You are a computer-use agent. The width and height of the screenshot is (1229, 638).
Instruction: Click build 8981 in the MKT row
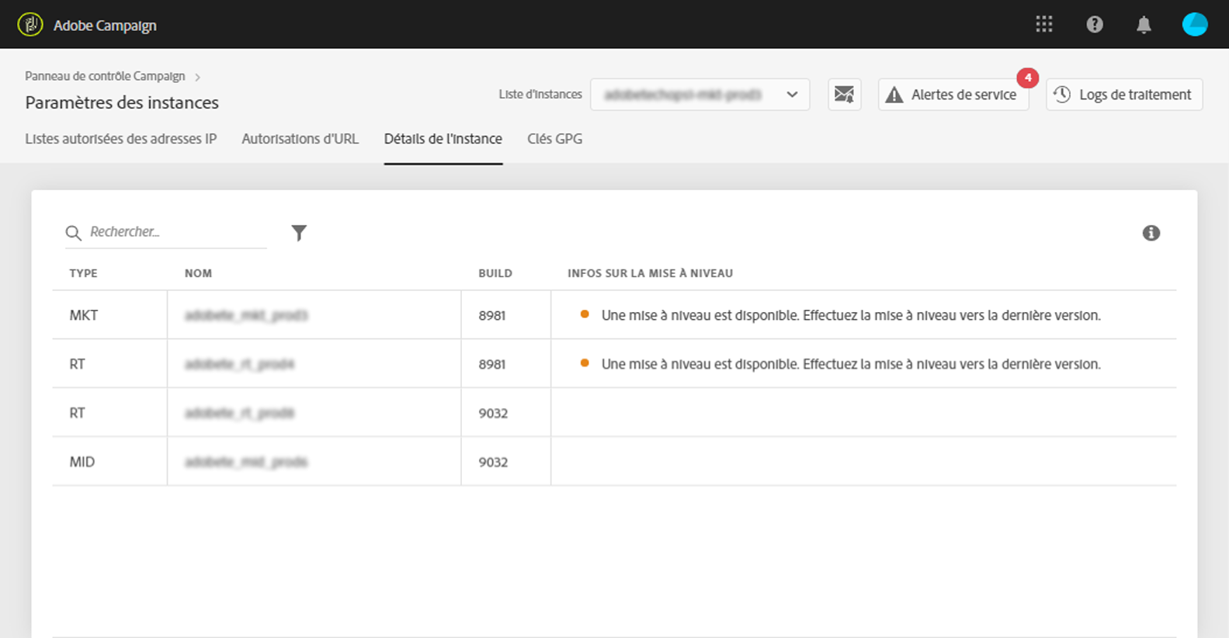tap(492, 315)
